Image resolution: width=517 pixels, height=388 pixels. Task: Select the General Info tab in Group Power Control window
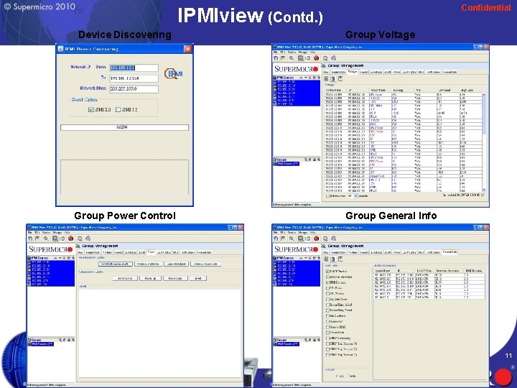[204, 252]
